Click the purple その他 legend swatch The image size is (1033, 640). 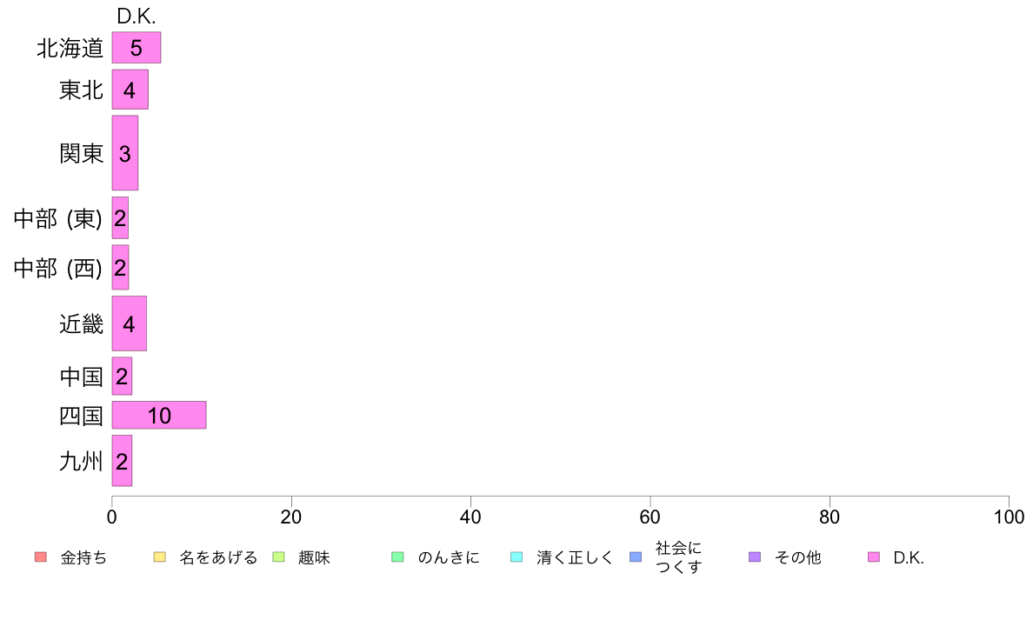tap(755, 557)
